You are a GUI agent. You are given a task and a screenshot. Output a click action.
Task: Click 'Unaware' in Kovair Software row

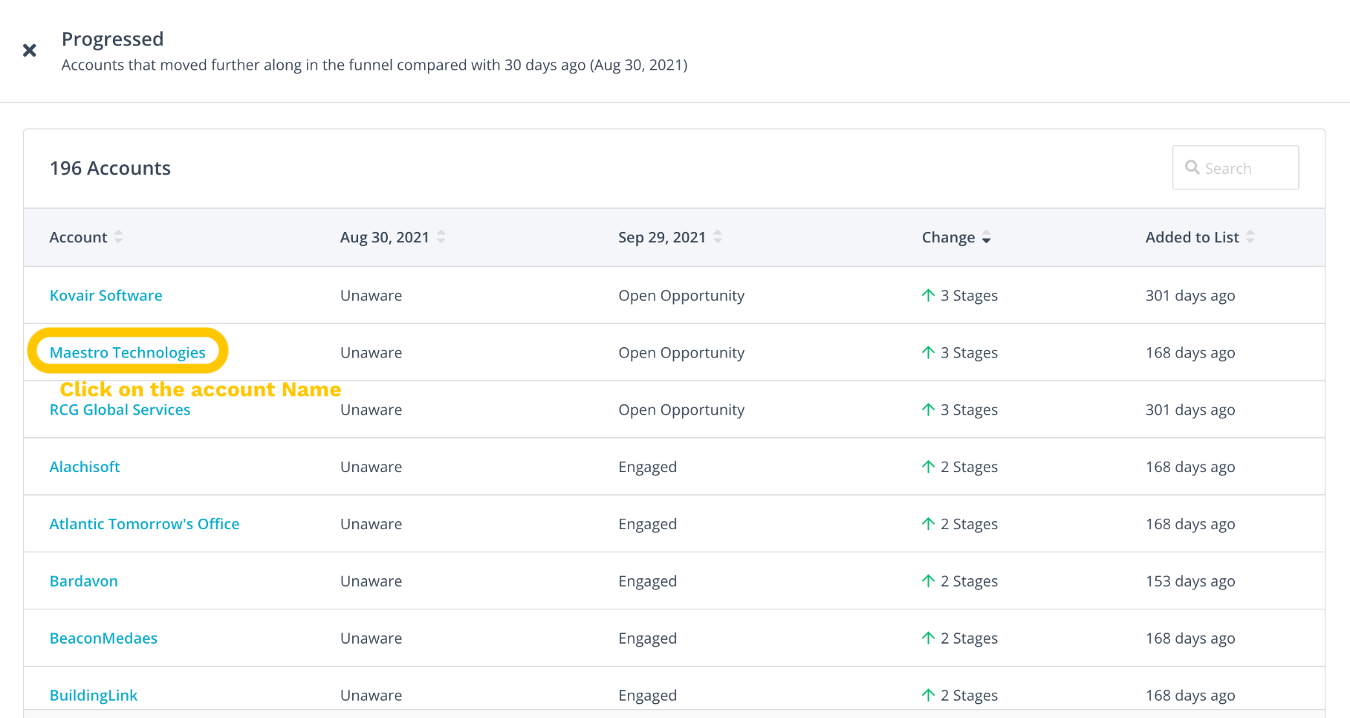371,295
